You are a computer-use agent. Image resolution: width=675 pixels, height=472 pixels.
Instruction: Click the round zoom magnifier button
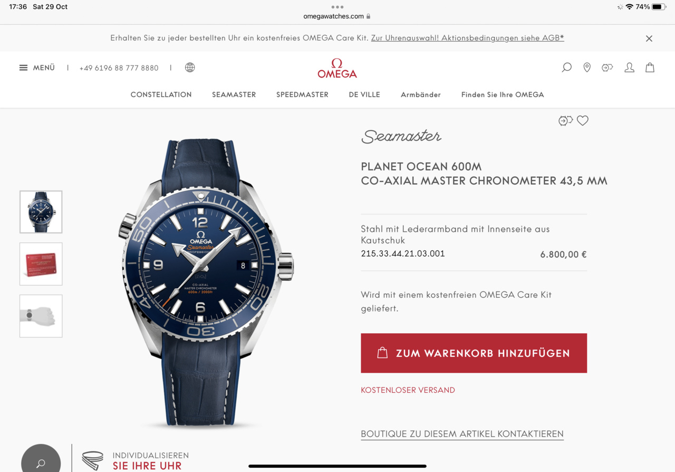tap(41, 460)
